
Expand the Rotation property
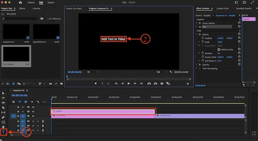click(x=199, y=53)
